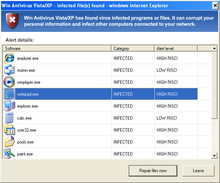Click the Leave button
This screenshot has width=220, height=183.
pos(198,171)
